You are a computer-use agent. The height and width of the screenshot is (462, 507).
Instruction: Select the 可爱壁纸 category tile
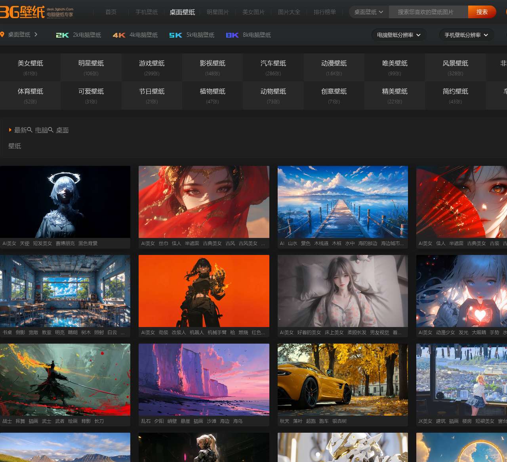tap(91, 95)
